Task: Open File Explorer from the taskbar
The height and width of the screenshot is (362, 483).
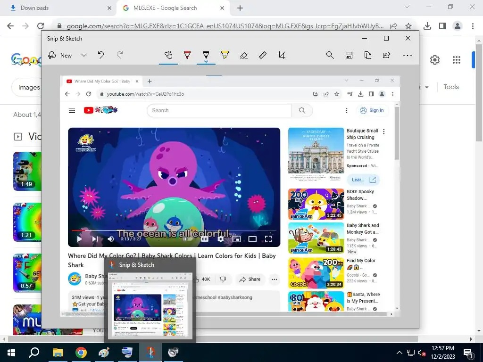Action: (x=58, y=353)
